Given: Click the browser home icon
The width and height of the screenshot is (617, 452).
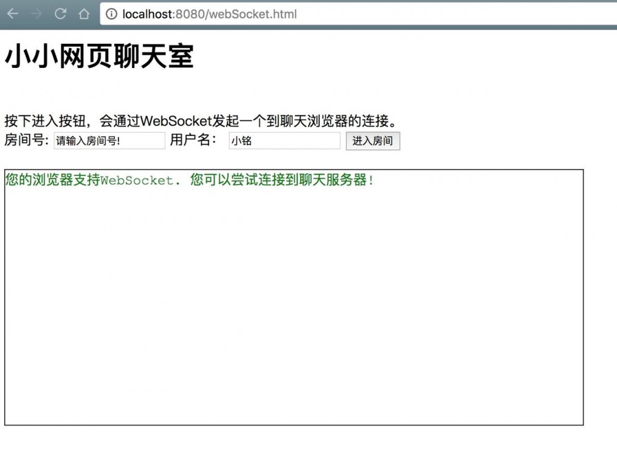Looking at the screenshot, I should [x=84, y=14].
